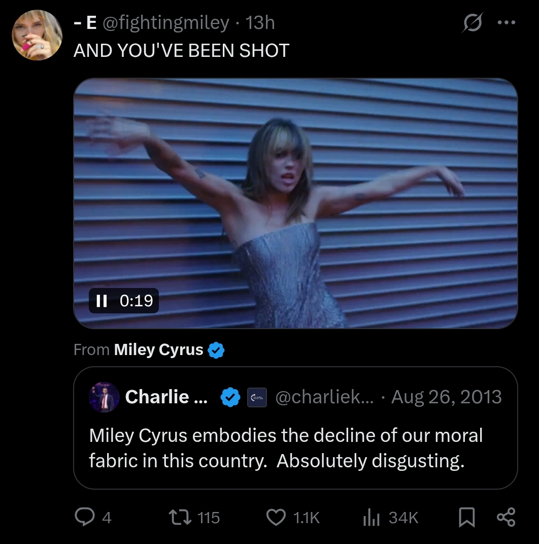Open the @charliek... handle in quoted tweet
Screen dimensions: 539x544
324,397
